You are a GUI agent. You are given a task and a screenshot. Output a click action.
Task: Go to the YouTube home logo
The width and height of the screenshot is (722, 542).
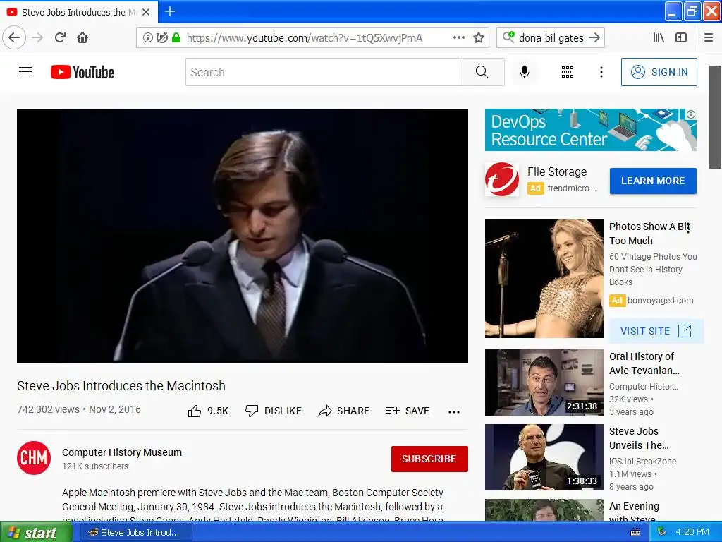(x=82, y=72)
